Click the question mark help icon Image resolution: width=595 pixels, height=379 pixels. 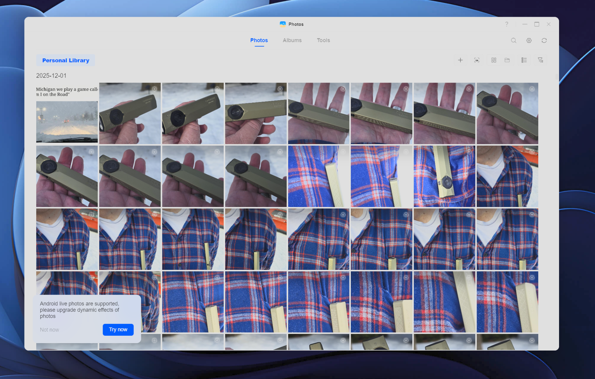(x=507, y=24)
